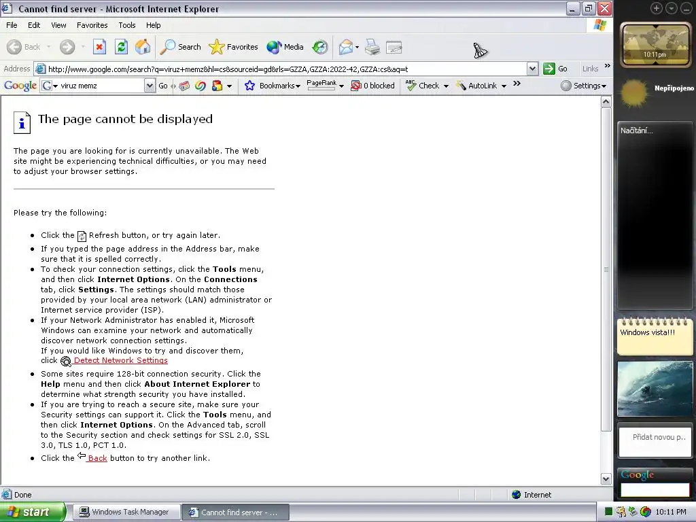Open the History pane clock icon
Screen dimensions: 696x522
click(x=319, y=47)
